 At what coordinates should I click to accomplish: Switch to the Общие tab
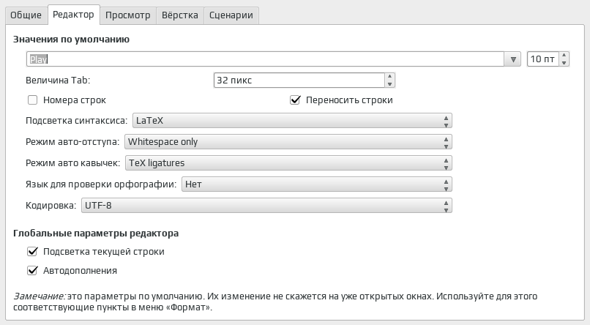(26, 15)
